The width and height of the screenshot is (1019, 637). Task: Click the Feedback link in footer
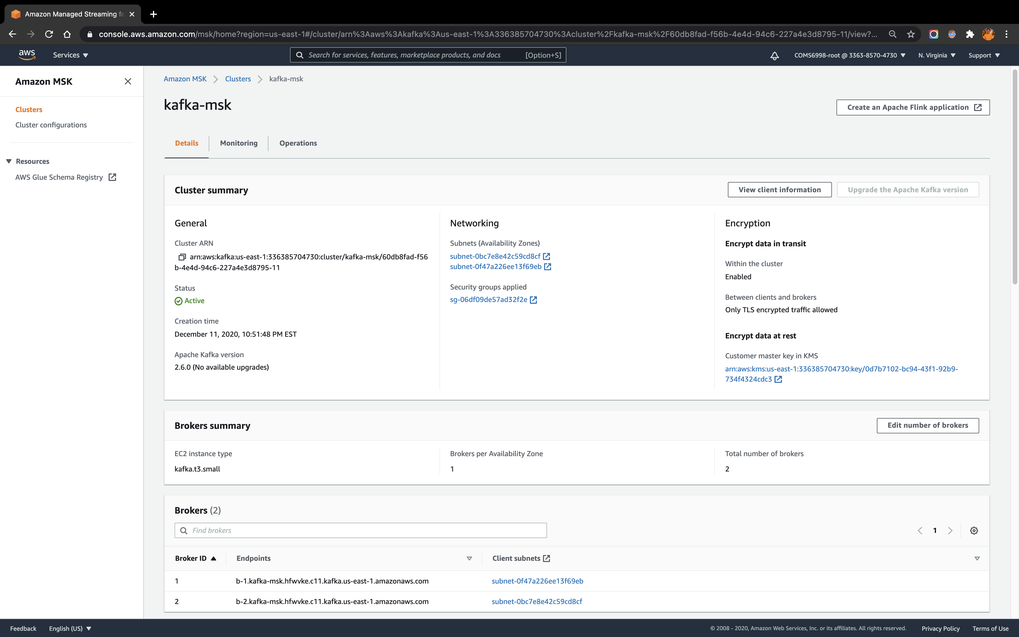tap(23, 628)
